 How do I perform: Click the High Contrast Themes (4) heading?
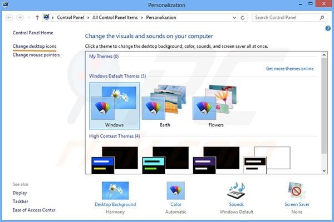click(114, 136)
